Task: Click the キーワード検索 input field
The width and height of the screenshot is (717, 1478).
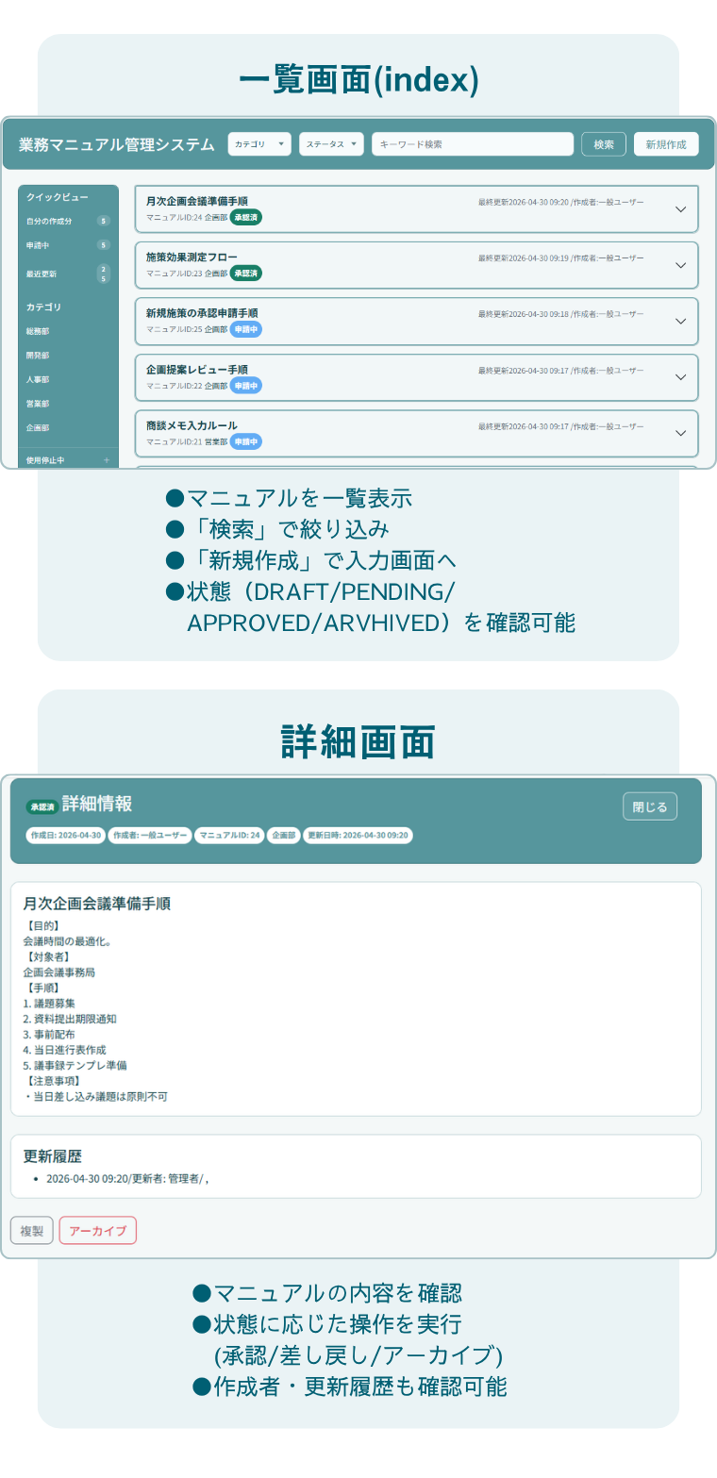Action: (x=473, y=144)
